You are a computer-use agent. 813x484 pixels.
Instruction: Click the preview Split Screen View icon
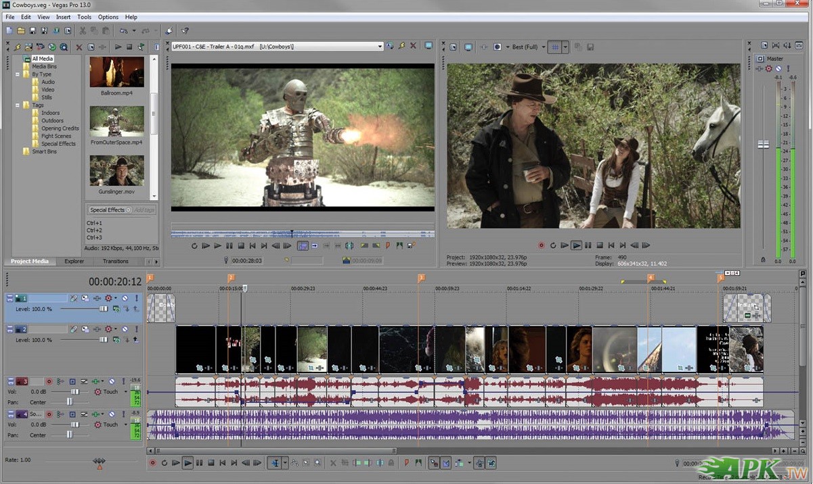(x=497, y=47)
